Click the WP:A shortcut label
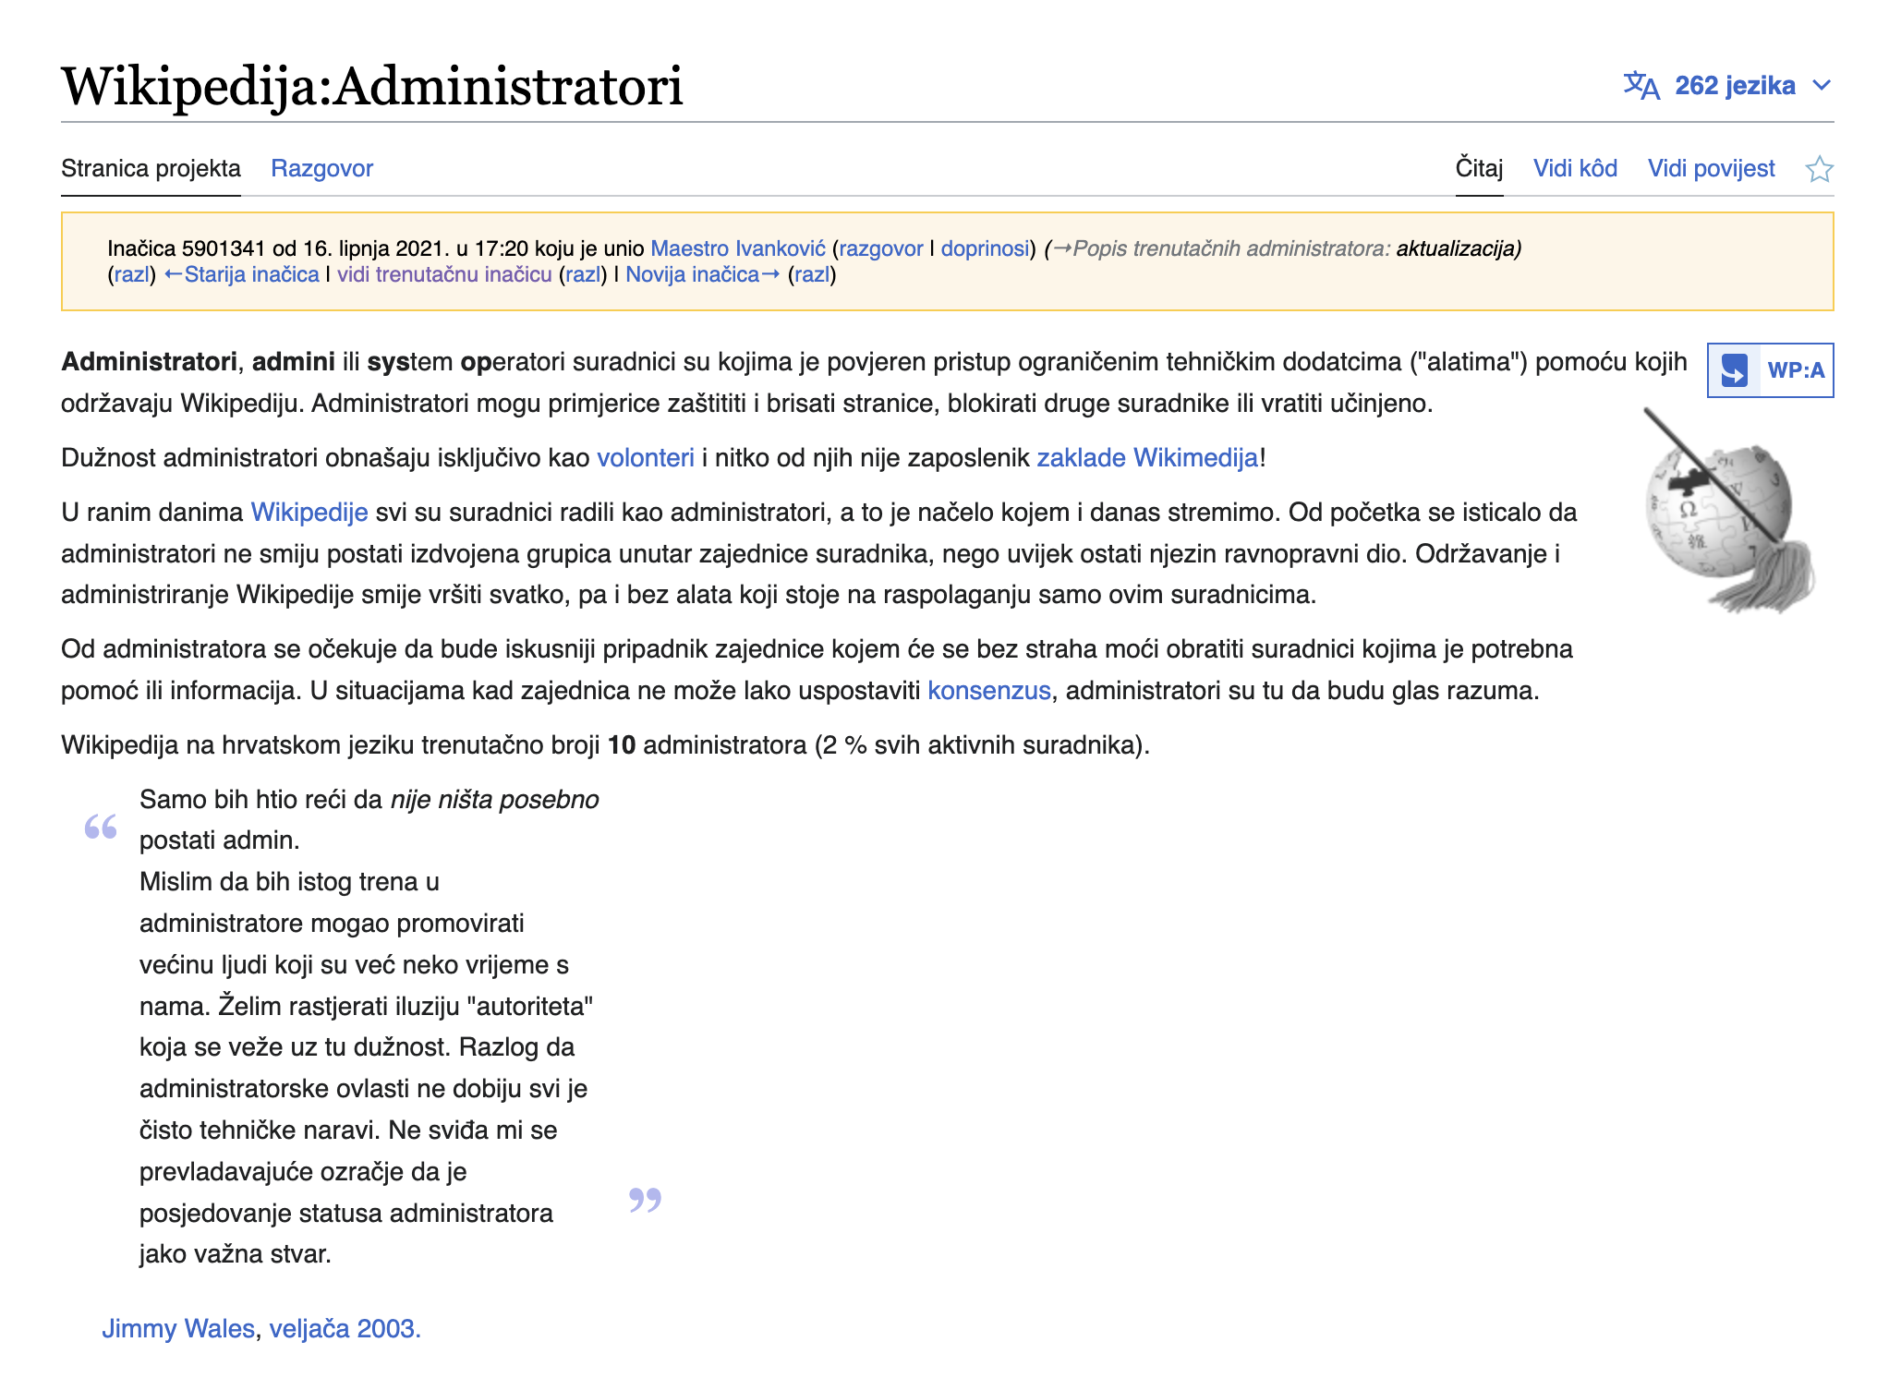Screen dimensions: 1901x1378 [1796, 370]
